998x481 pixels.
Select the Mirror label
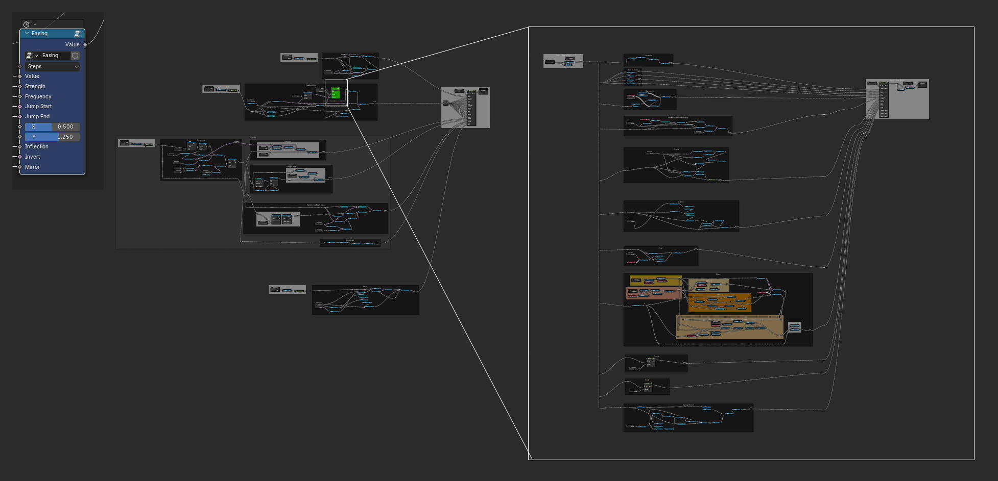click(32, 167)
